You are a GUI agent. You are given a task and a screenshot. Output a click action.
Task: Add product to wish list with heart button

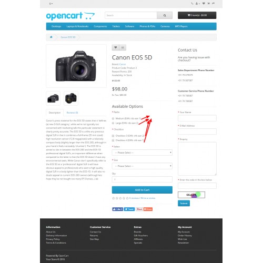(115, 47)
